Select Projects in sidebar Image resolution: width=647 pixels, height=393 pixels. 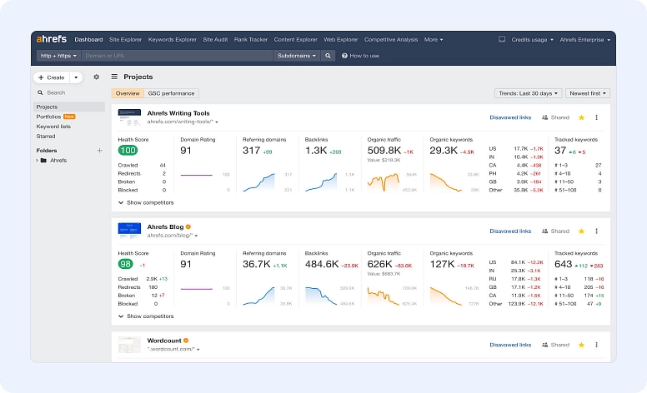[x=69, y=107]
